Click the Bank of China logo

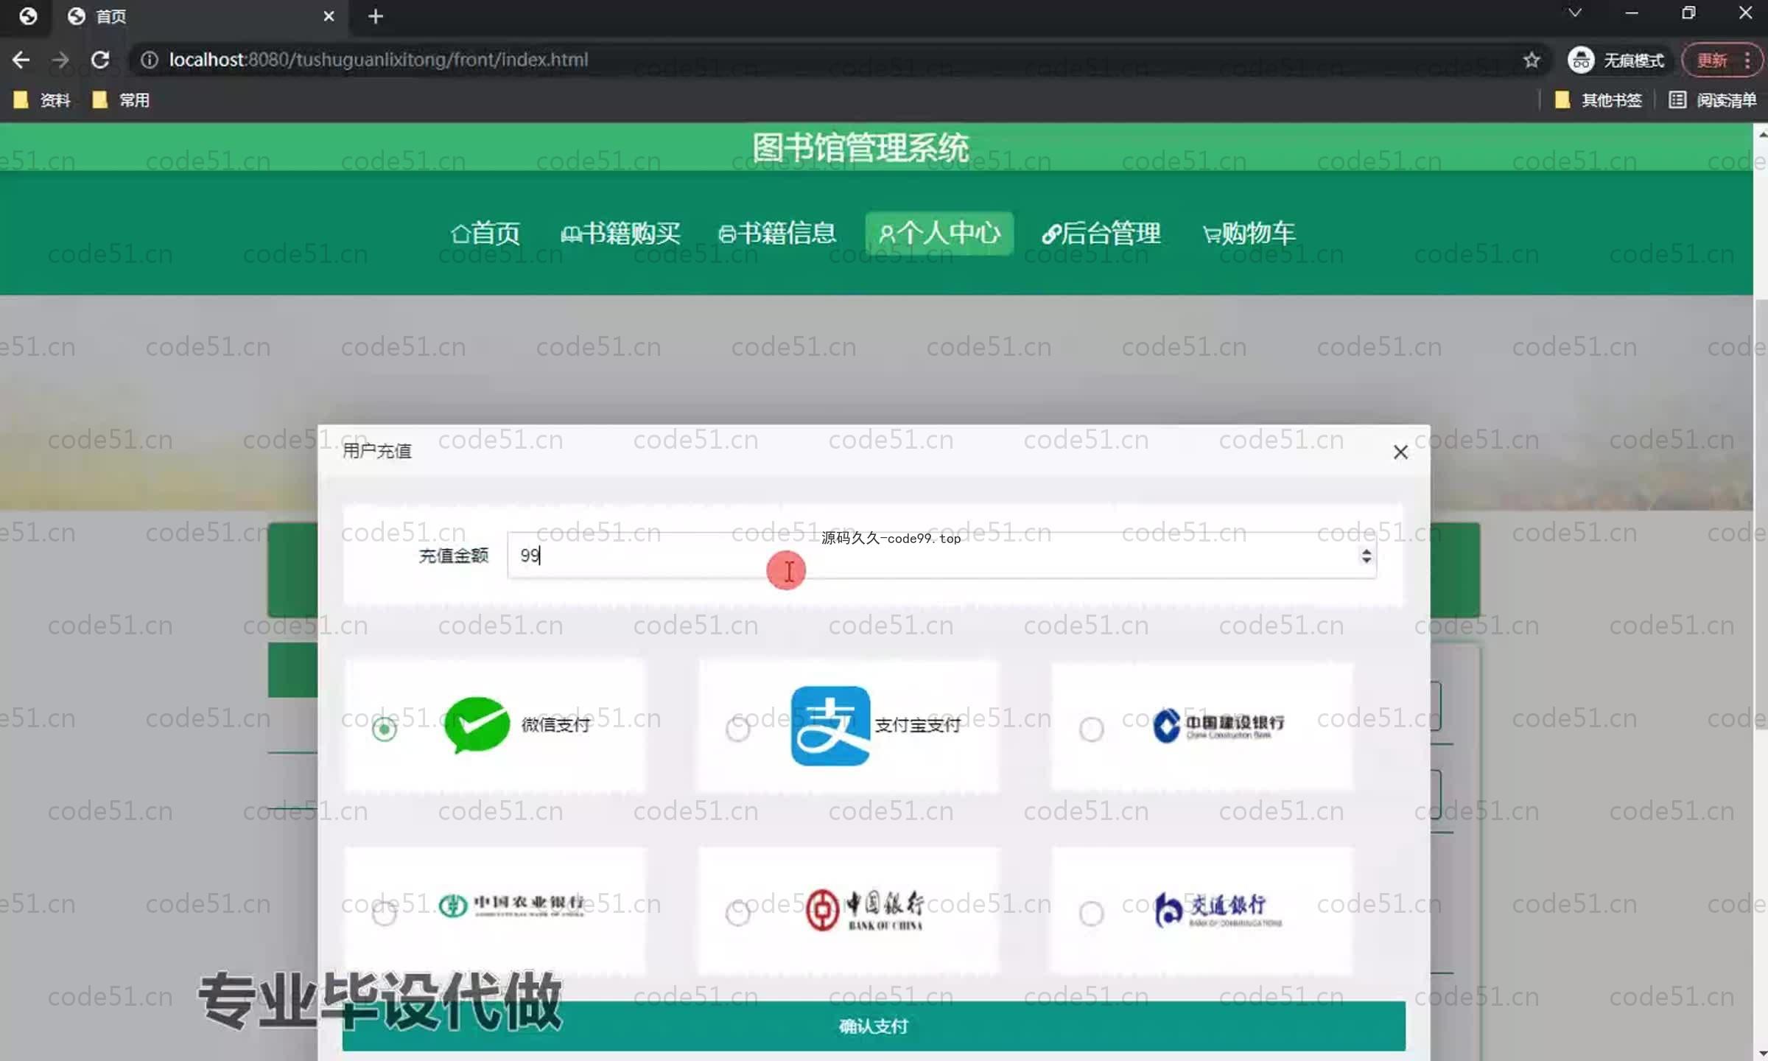tap(864, 910)
